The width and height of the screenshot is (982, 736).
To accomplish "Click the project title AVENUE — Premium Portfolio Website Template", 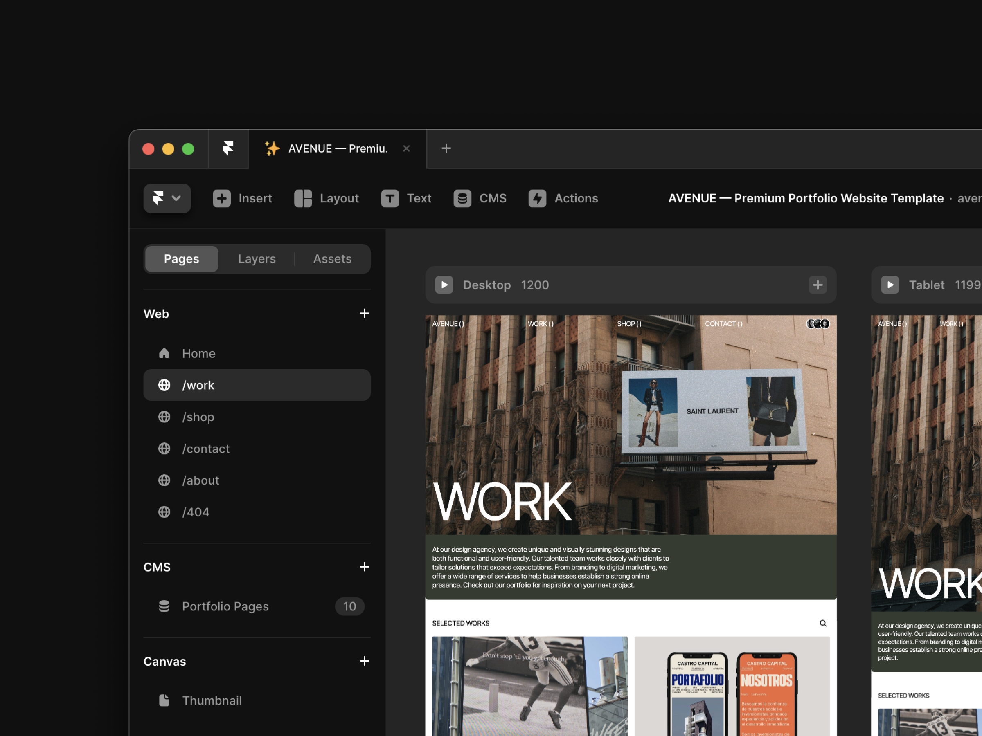I will click(806, 198).
